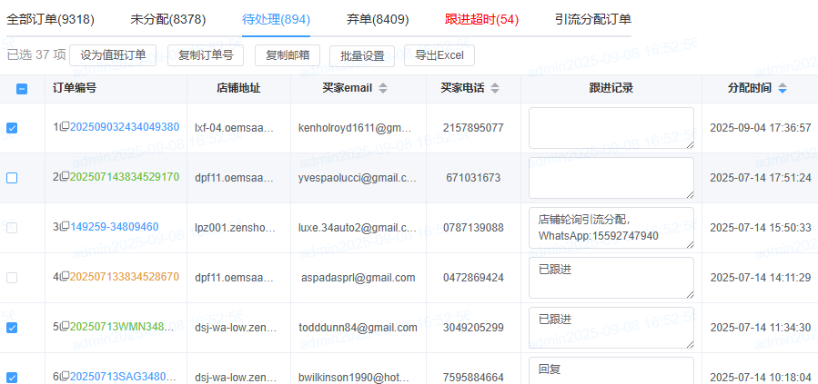Click the copy icon beside order 202507133834528670
Viewport: 818px width, 384px height.
tap(65, 278)
